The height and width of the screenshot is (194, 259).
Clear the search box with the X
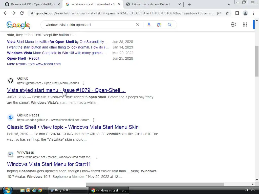point(137,25)
